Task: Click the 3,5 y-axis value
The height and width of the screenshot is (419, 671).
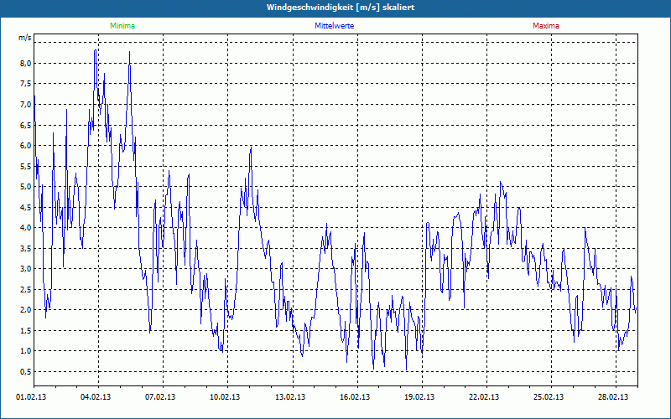Action: click(x=26, y=248)
